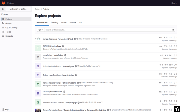
Task: Click the metefichas M avatar
Action: [x=38, y=57]
